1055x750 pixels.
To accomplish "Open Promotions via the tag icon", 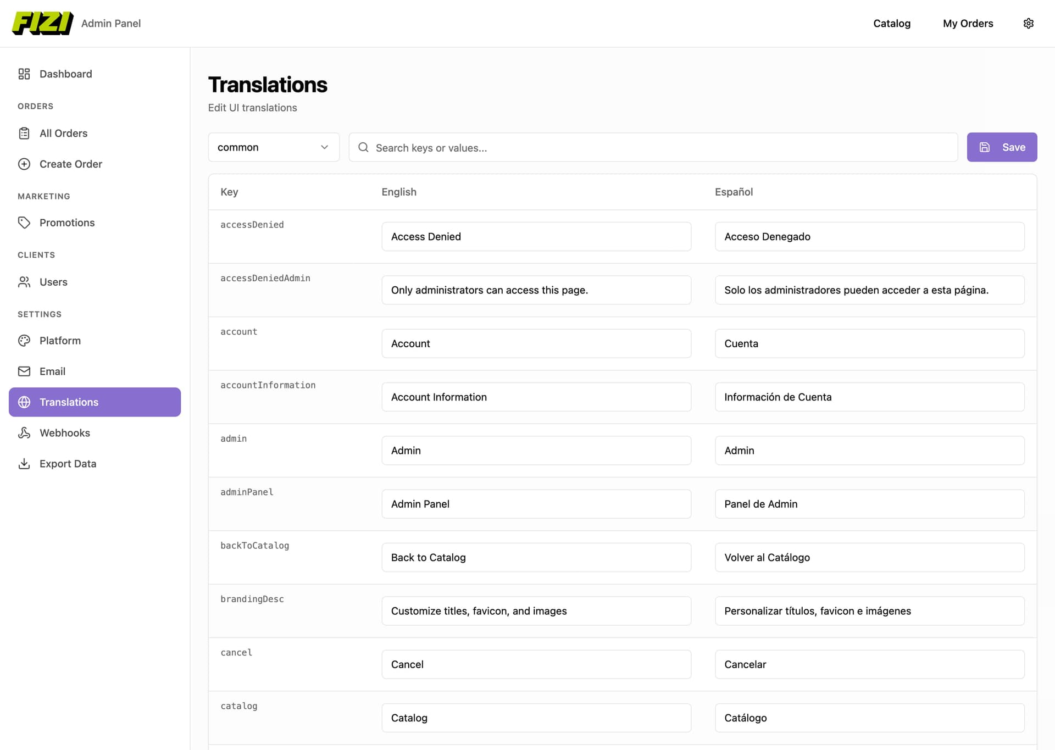I will [24, 223].
